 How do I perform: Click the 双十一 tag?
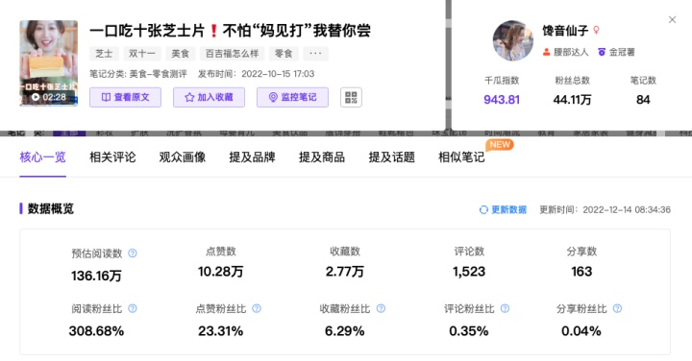click(142, 54)
